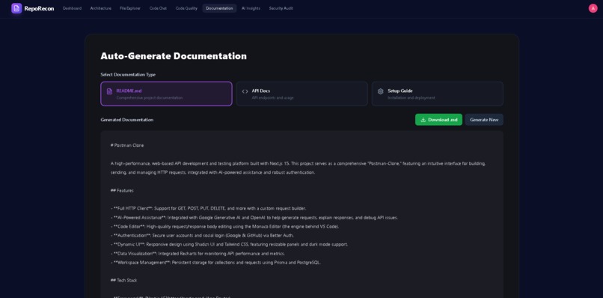Select the README.md documentation type card
Viewport: 603px width, 298px height.
(x=166, y=94)
